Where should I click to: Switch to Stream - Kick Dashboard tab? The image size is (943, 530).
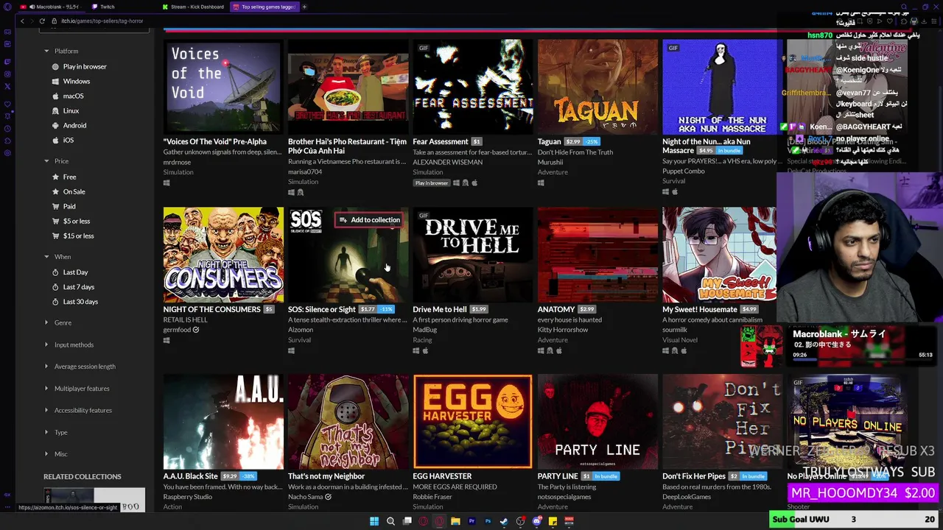tap(193, 7)
